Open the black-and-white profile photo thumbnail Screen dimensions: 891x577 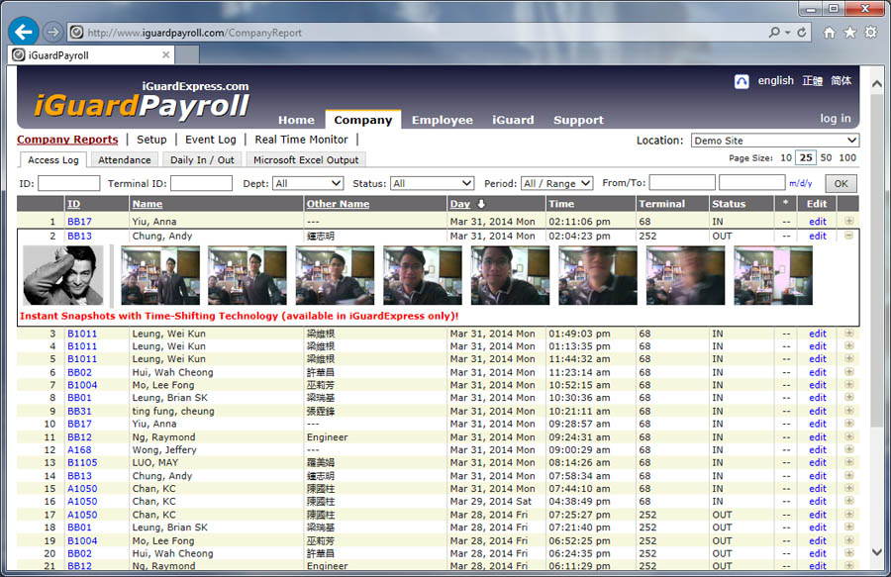pyautogui.click(x=63, y=275)
